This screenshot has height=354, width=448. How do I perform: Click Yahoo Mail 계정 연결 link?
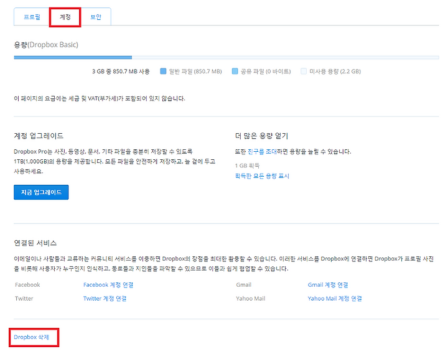[x=335, y=299]
